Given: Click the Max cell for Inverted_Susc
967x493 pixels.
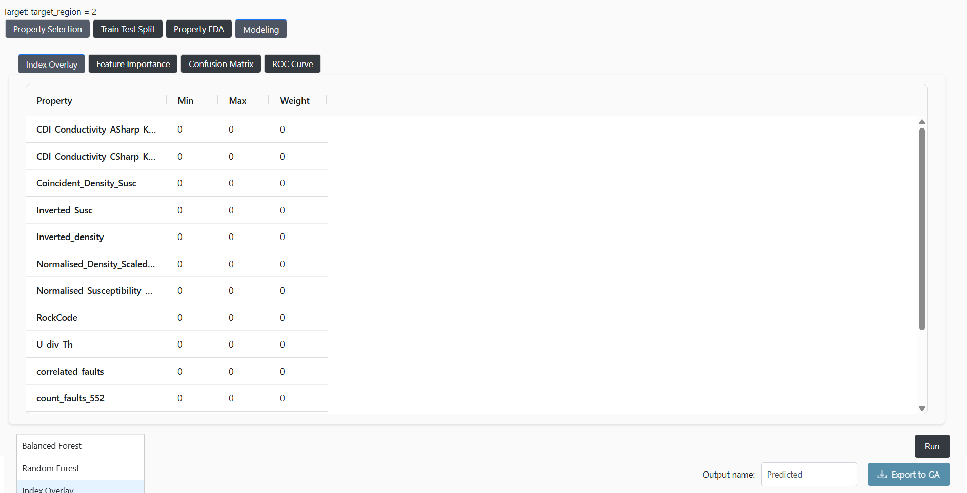Looking at the screenshot, I should coord(231,210).
